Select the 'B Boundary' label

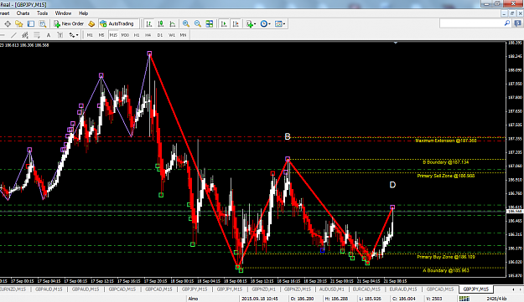click(x=446, y=162)
